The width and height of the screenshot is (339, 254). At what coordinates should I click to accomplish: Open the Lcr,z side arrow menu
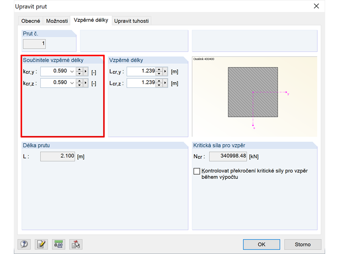[165, 83]
